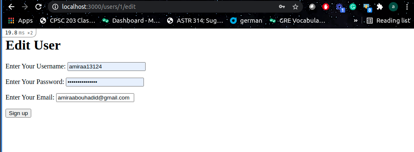The width and height of the screenshot is (414, 152).
Task: Open the CPSC 203 Class bookmark
Action: [68, 21]
